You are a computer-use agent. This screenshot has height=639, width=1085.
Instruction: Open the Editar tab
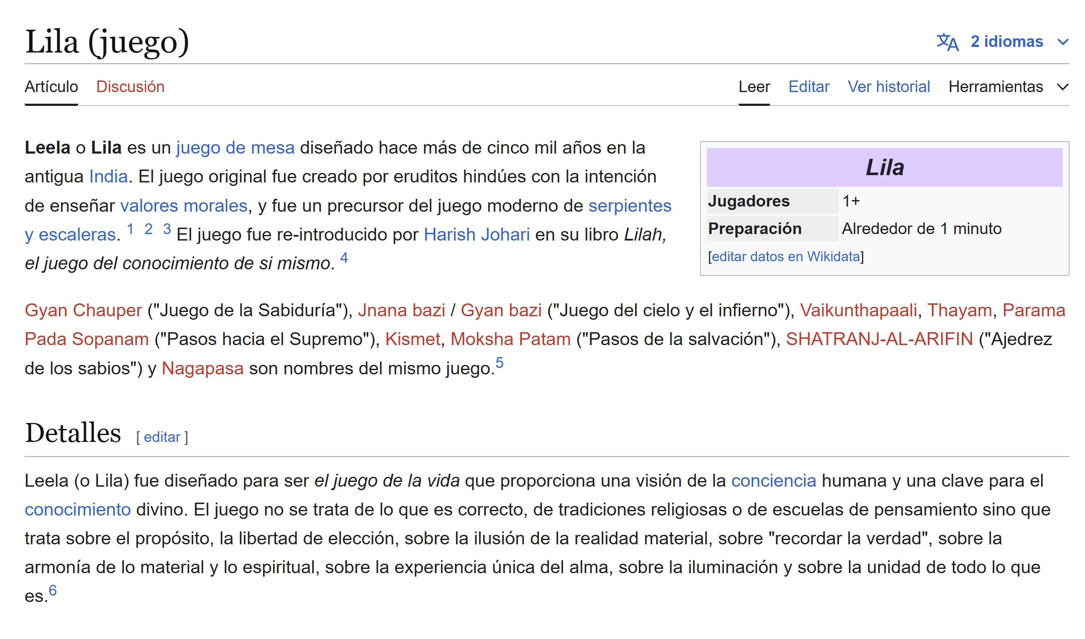tap(809, 87)
